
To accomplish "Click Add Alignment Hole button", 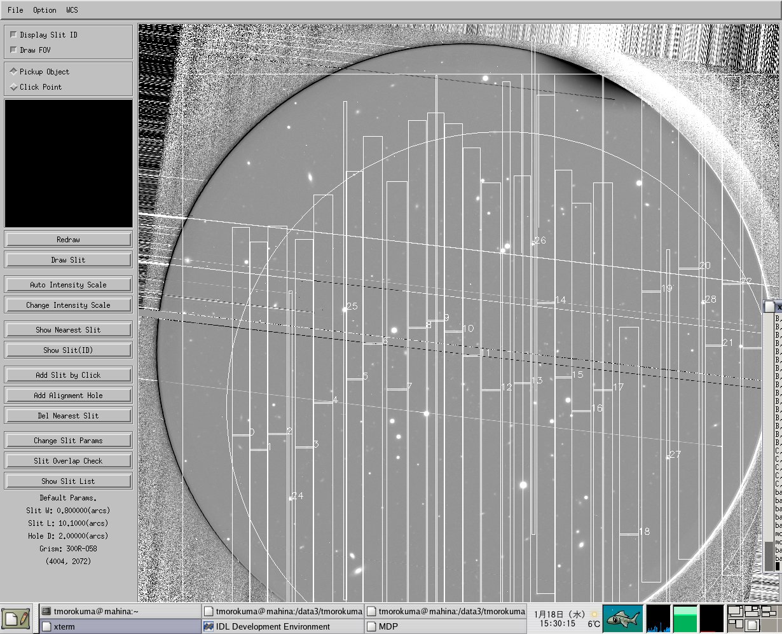I will point(68,396).
